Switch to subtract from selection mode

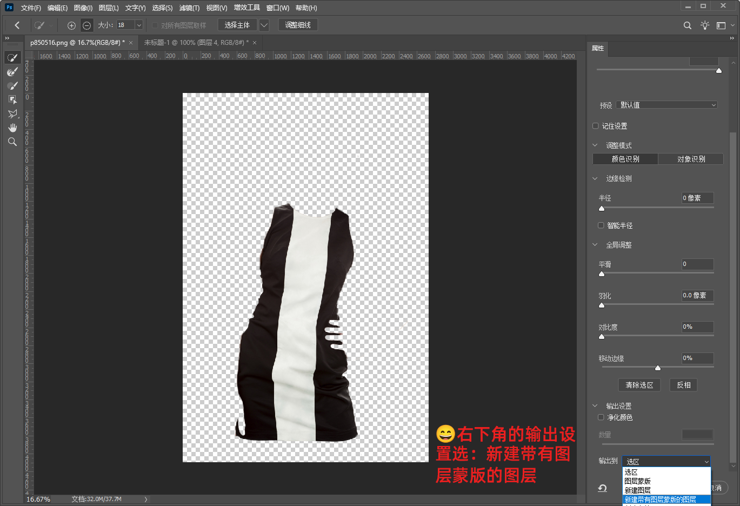pyautogui.click(x=86, y=25)
